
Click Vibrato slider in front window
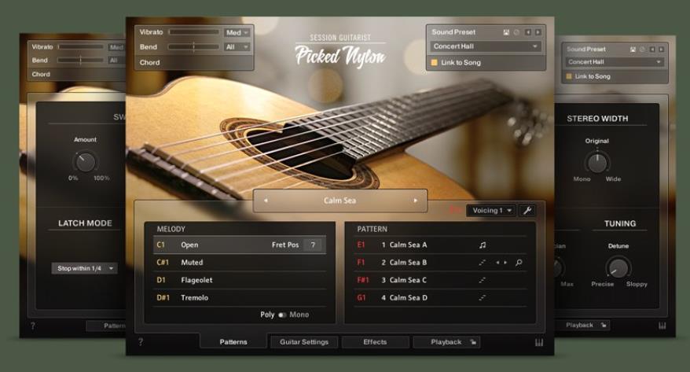193,32
